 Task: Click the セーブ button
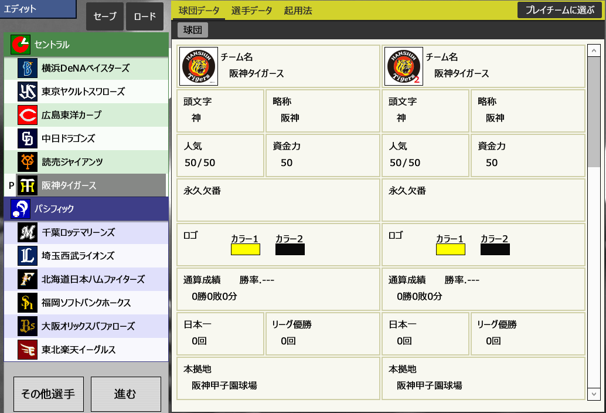pyautogui.click(x=105, y=16)
